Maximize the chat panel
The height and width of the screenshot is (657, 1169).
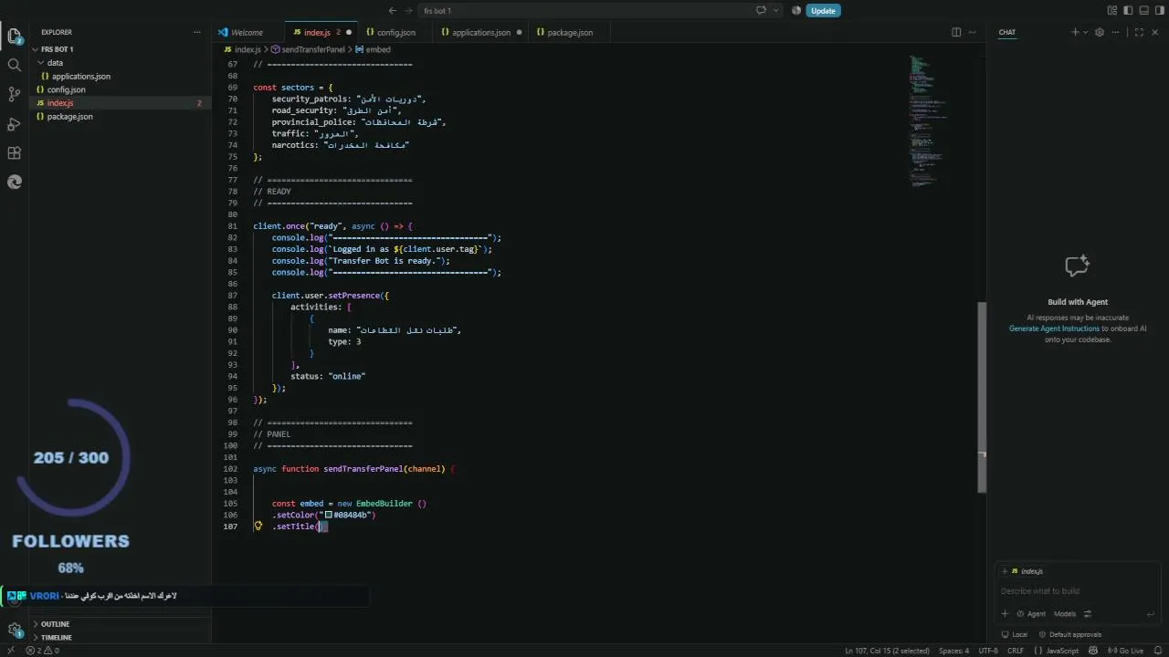[x=1139, y=32]
